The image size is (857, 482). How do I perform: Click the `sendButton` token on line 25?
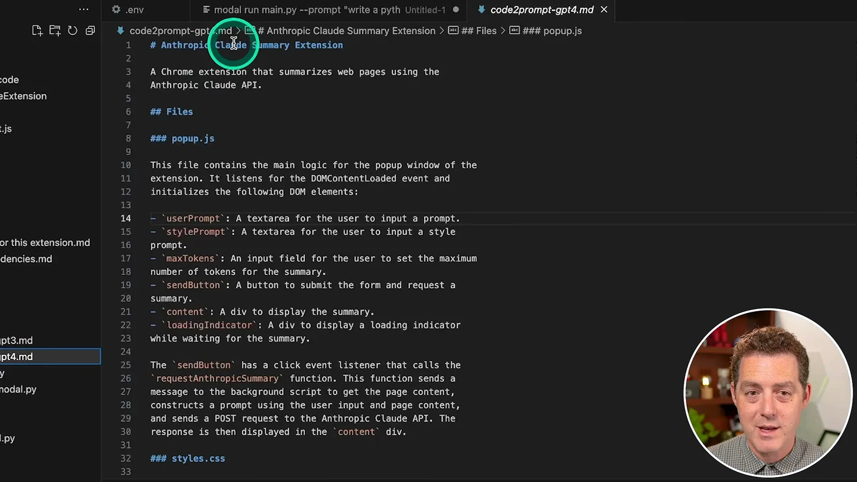(x=204, y=365)
